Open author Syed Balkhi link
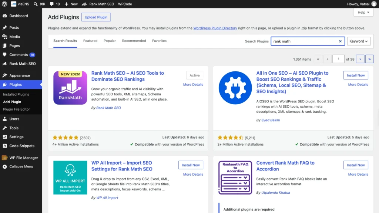 coord(271,120)
